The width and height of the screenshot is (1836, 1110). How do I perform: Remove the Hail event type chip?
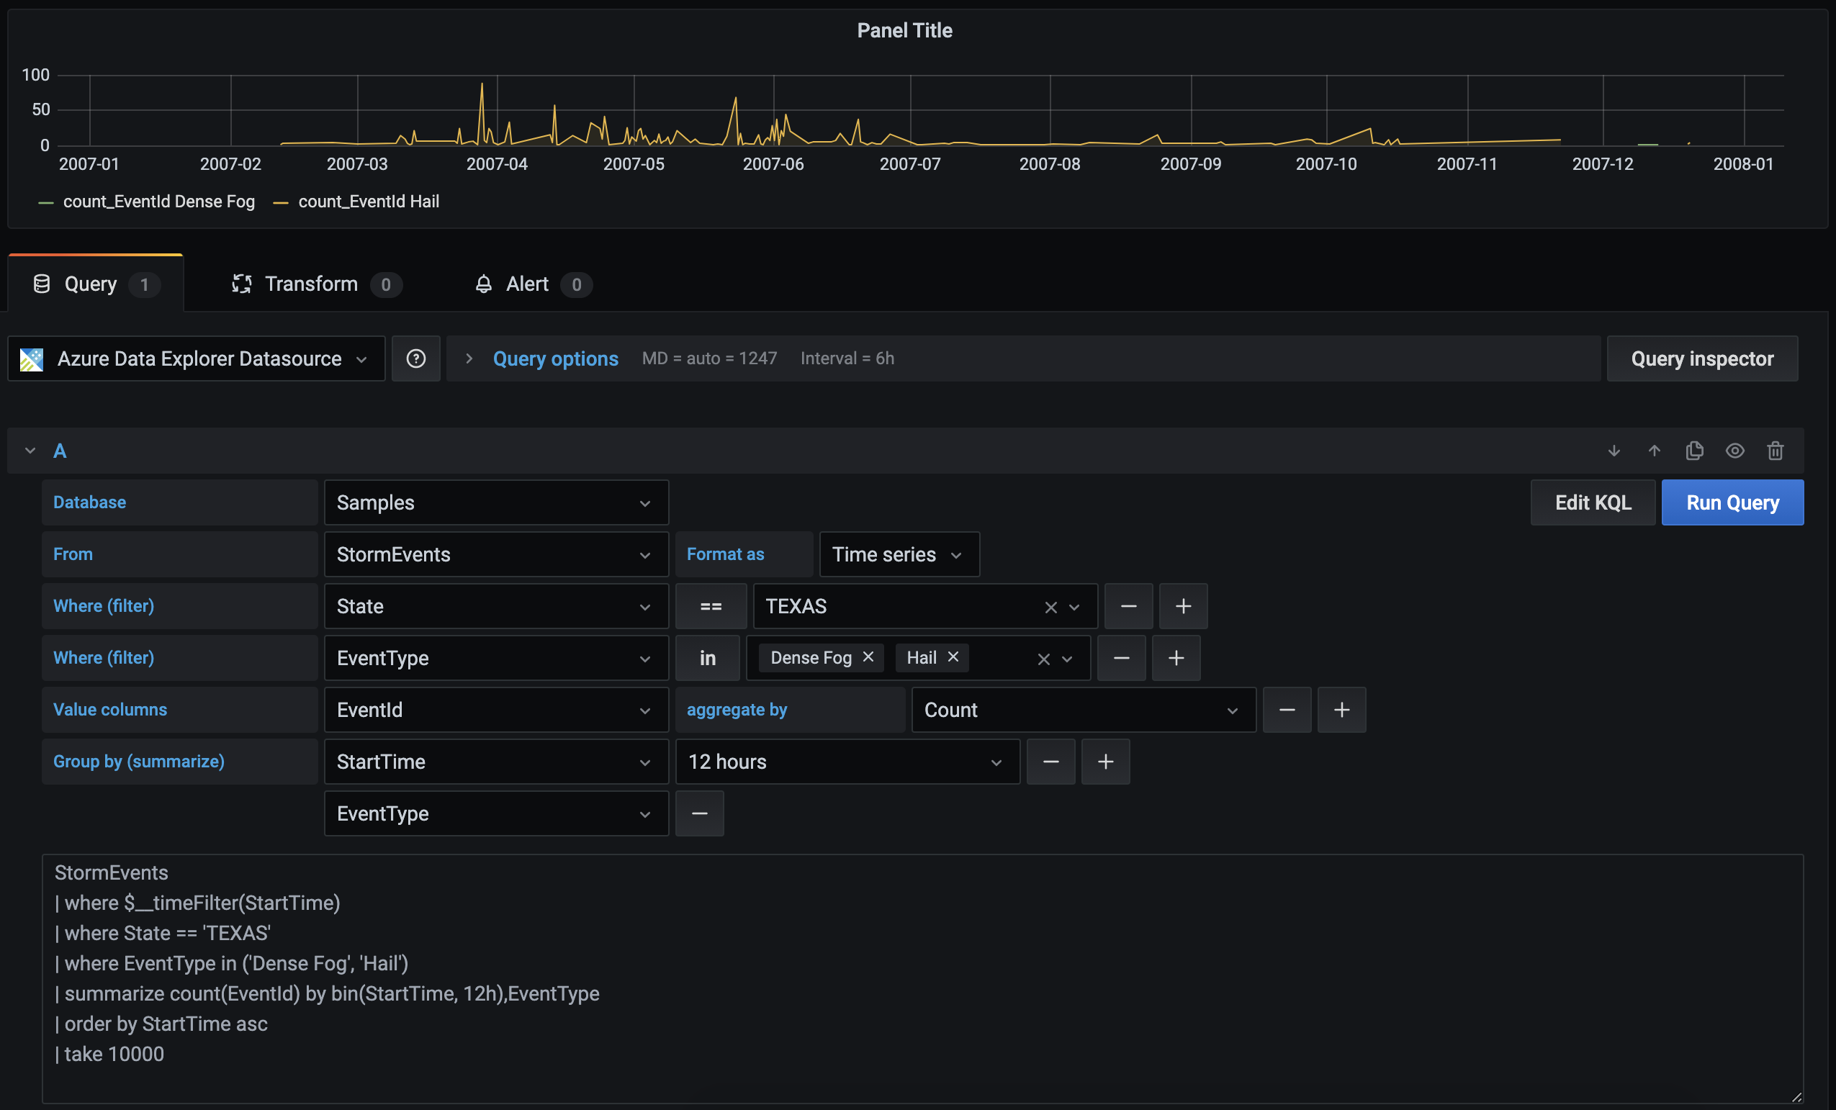(953, 658)
